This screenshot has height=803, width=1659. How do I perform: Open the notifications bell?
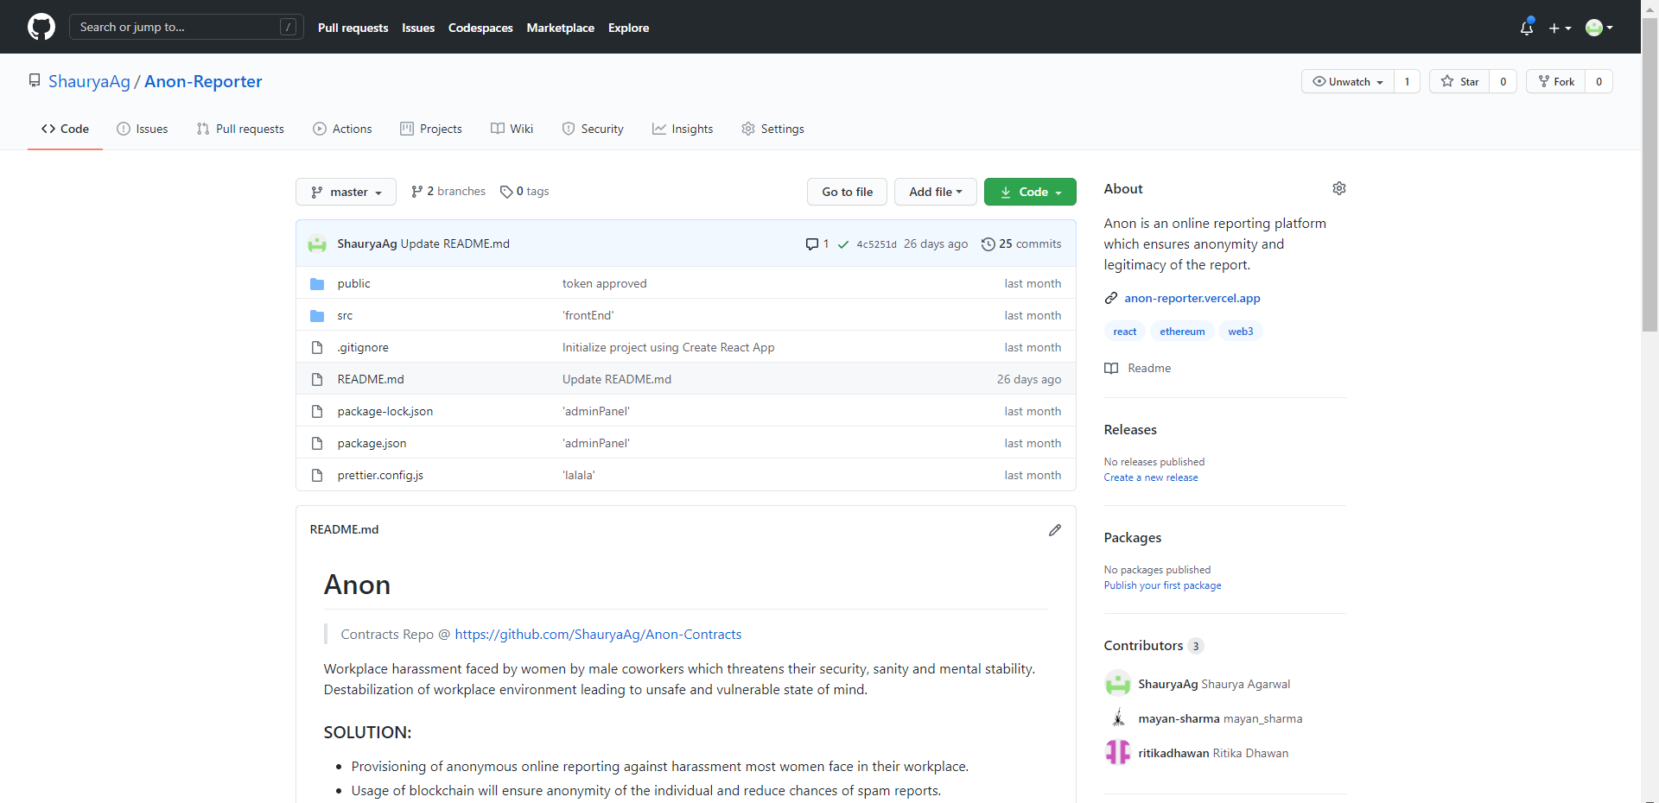[x=1527, y=28]
